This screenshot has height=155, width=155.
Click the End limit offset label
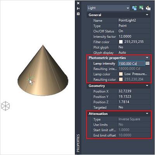click(x=105, y=135)
